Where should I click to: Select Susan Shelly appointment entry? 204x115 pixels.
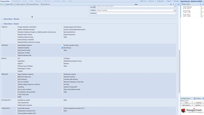(x=191, y=16)
